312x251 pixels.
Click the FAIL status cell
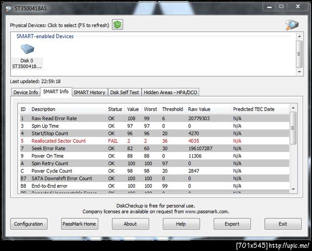[113, 141]
